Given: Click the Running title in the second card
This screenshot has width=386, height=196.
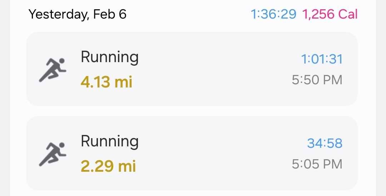Looking at the screenshot, I should pyautogui.click(x=110, y=142).
